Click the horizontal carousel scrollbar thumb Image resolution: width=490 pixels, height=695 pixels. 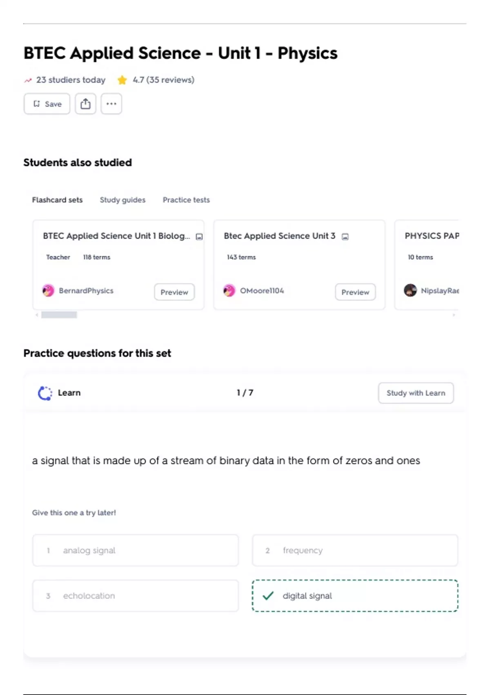tap(59, 315)
